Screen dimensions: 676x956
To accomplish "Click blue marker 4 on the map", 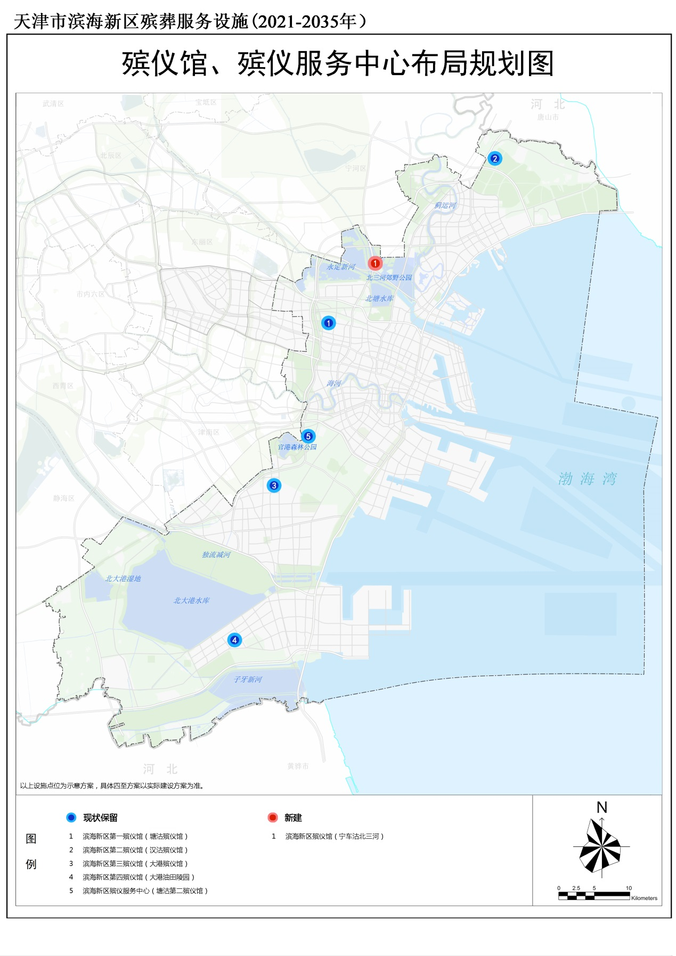I will click(234, 640).
